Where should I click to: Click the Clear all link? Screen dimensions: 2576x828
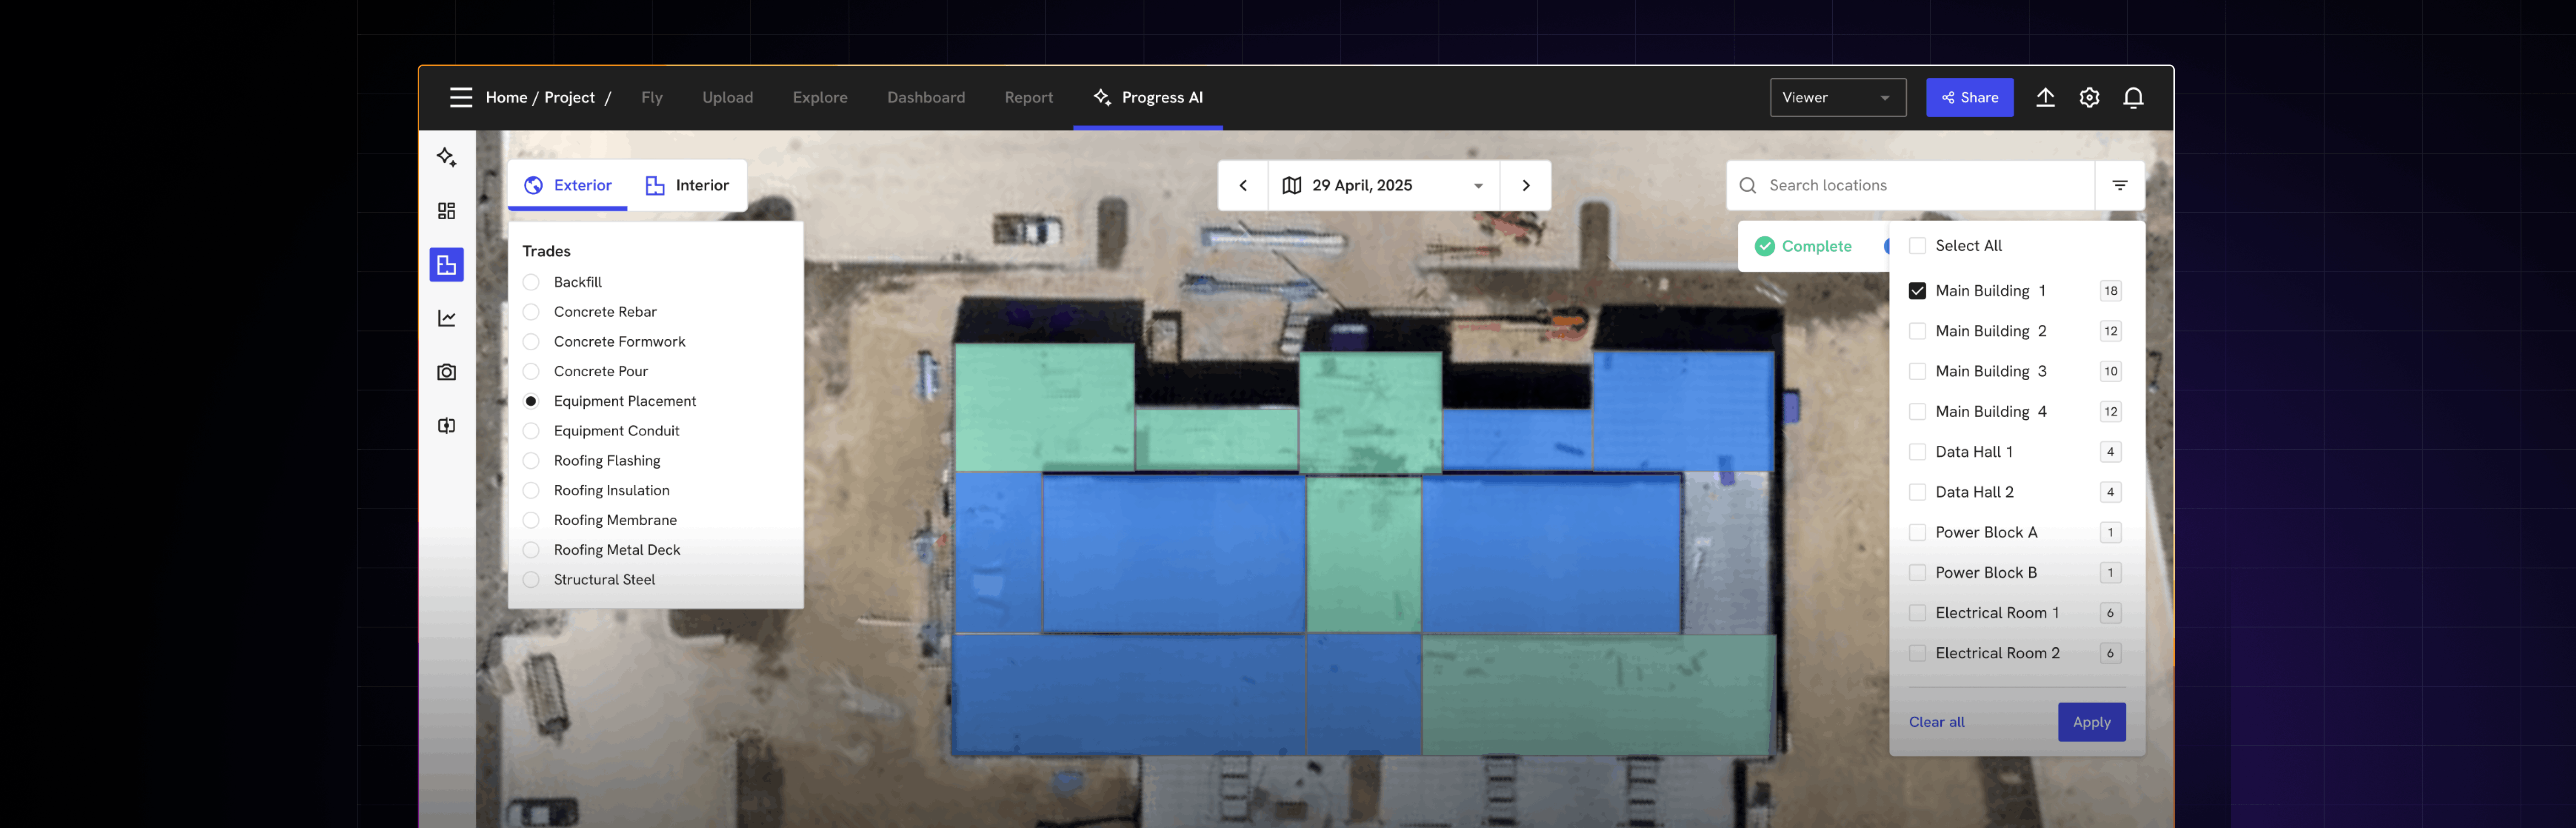(1936, 722)
